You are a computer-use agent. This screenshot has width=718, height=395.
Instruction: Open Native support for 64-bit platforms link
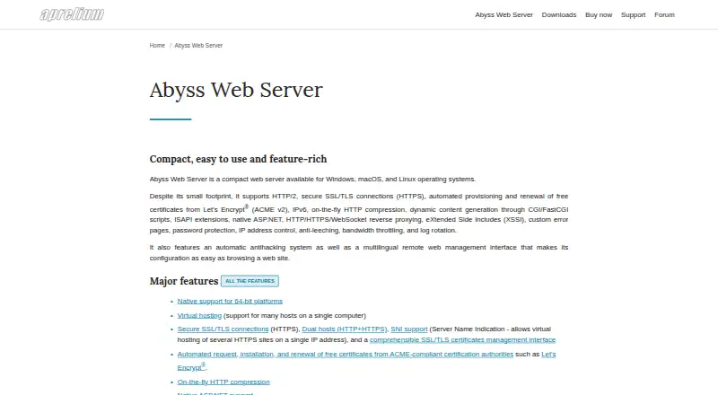point(230,301)
